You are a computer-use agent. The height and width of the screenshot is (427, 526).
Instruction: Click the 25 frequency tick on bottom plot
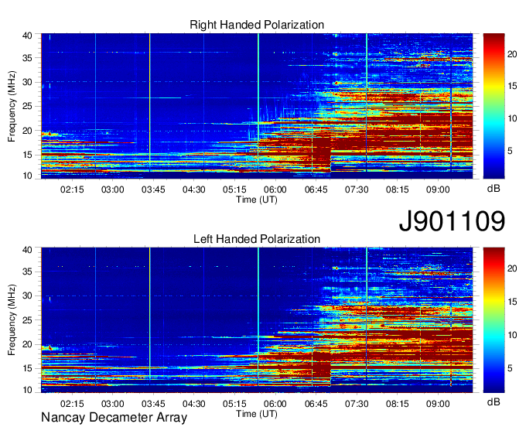click(27, 320)
